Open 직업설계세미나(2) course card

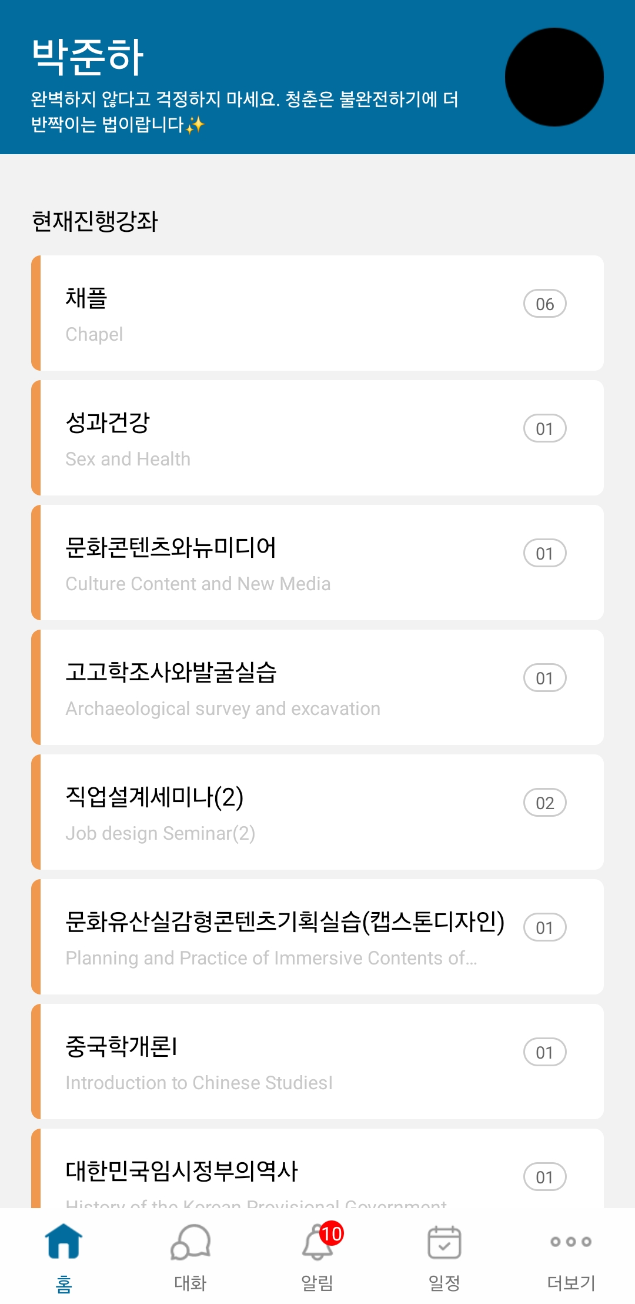317,812
